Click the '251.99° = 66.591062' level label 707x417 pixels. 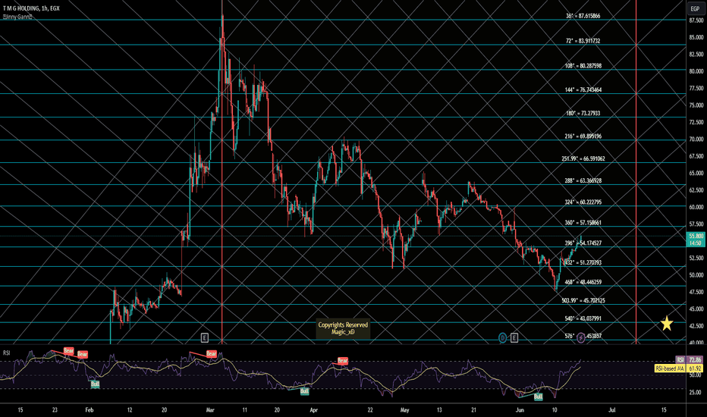tap(583, 158)
